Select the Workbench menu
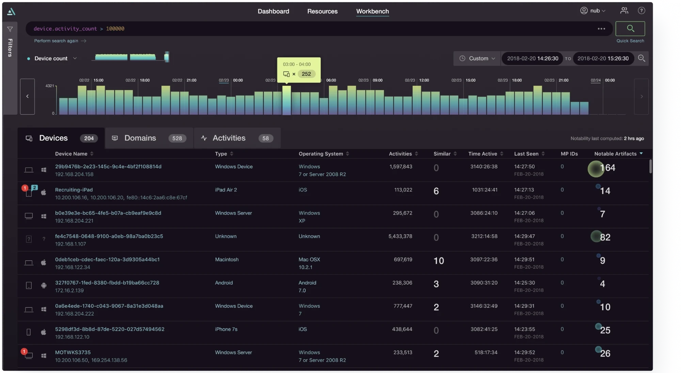This screenshot has height=373, width=681. click(373, 11)
